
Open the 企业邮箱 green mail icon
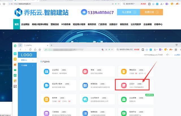(x=124, y=99)
